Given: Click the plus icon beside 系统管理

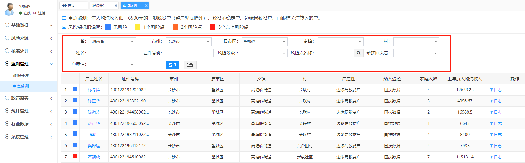Looking at the screenshot, I should [x=7, y=137].
